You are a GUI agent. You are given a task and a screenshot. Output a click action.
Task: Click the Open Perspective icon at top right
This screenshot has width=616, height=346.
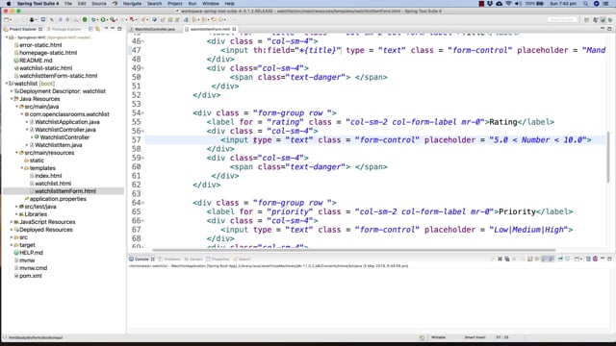click(x=586, y=19)
